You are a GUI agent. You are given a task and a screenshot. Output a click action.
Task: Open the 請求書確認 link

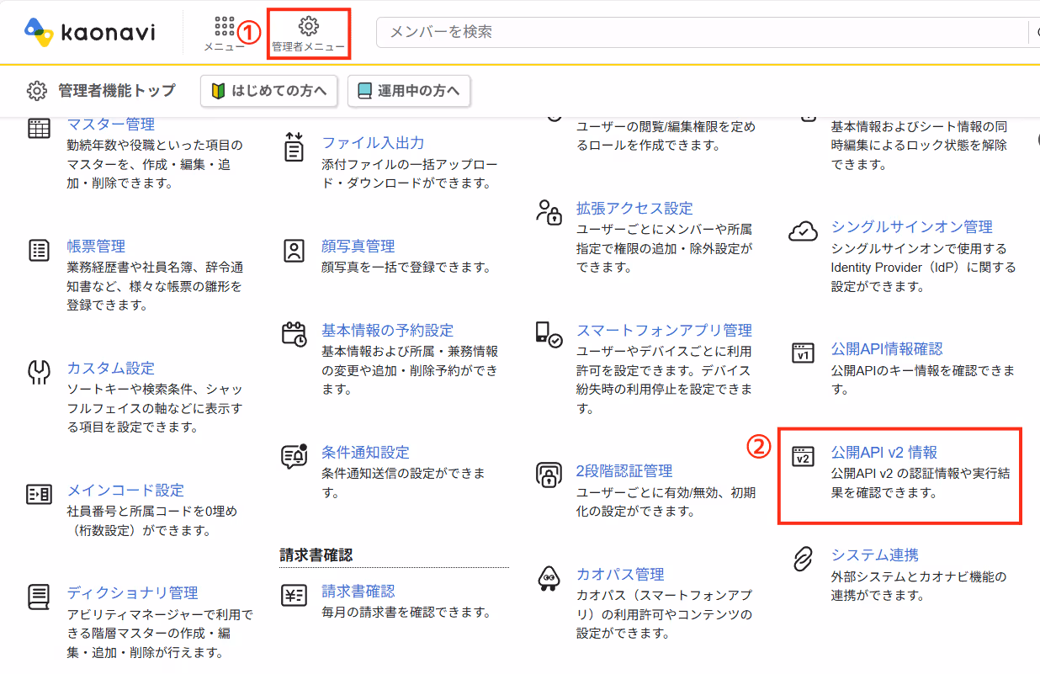pos(358,592)
